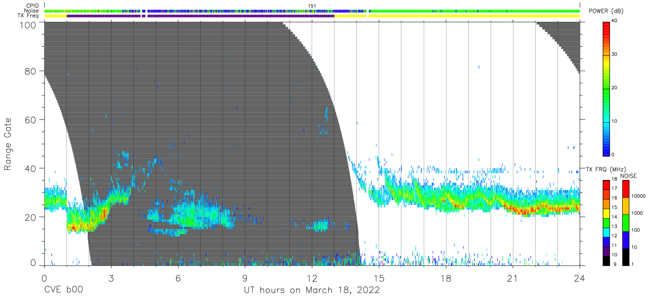Screen dimensions: 652x301
Task: Click the Range Gate axis title
Action: coord(8,144)
